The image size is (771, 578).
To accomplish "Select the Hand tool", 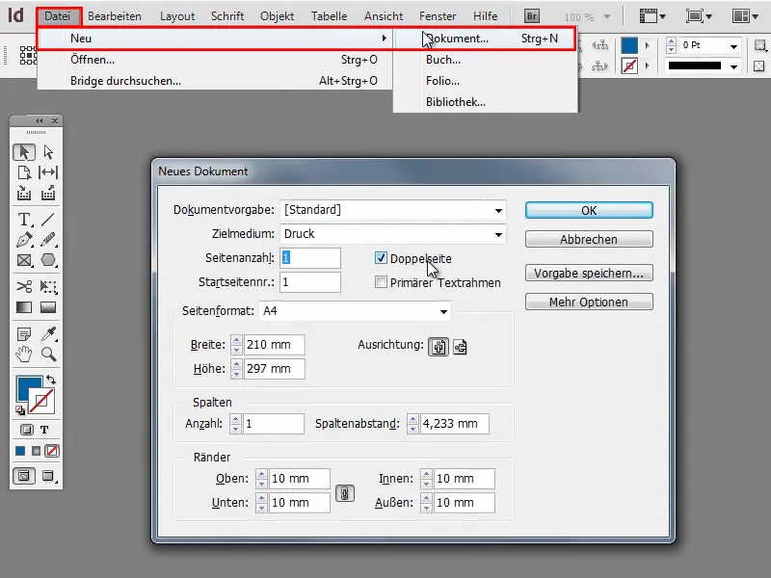I will coord(23,355).
